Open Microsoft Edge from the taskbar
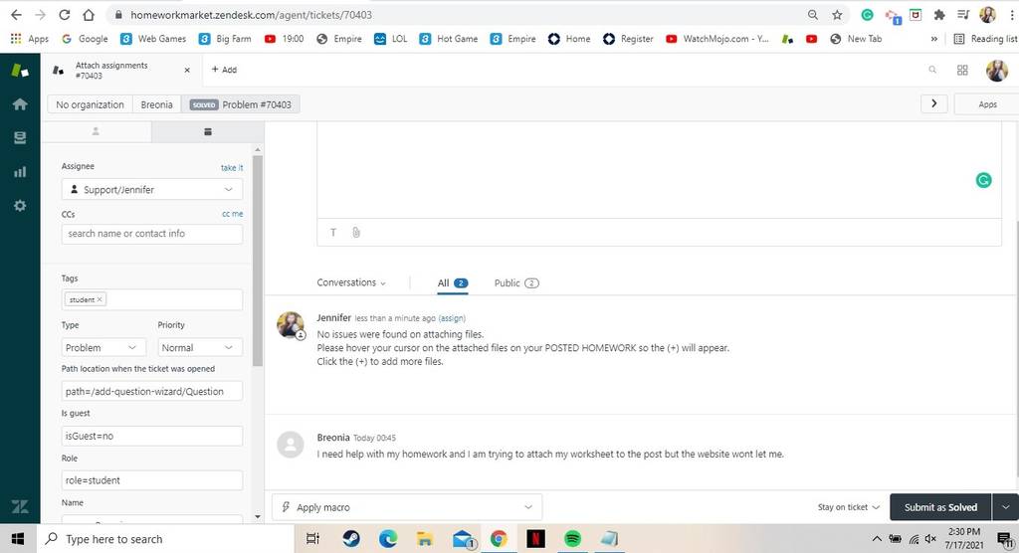Screen dimensions: 1019x553 388,538
